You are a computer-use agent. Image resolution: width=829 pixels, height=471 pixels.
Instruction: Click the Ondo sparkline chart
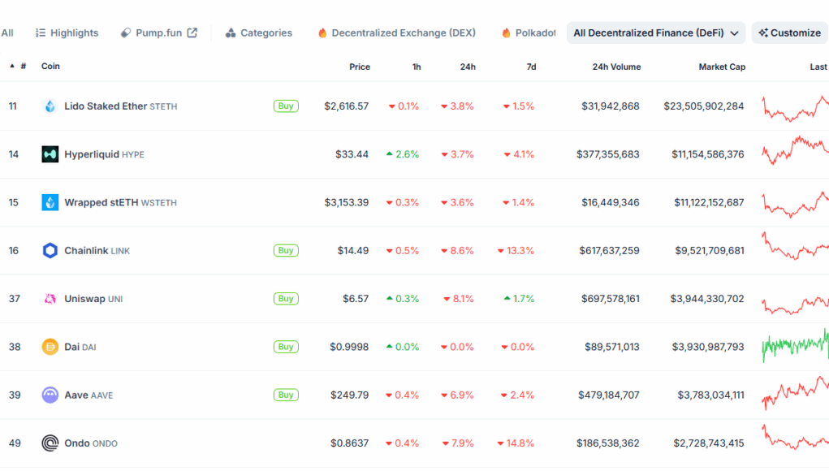pos(795,437)
